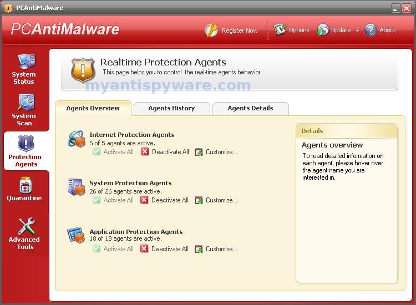Click the Update globe icon
The height and width of the screenshot is (305, 416).
click(x=323, y=30)
